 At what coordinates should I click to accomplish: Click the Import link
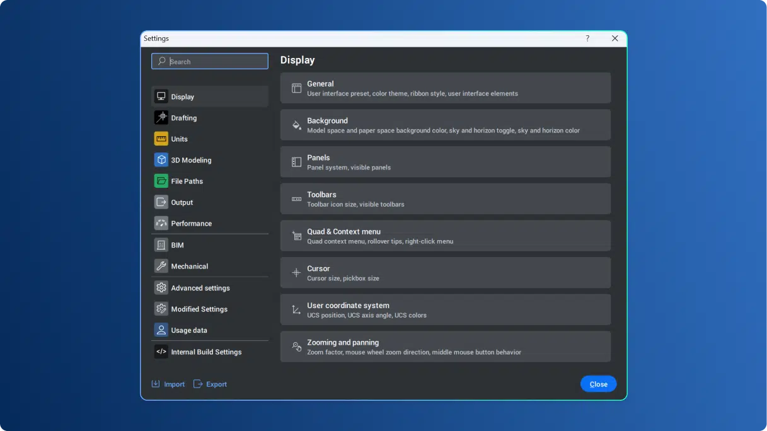(168, 384)
